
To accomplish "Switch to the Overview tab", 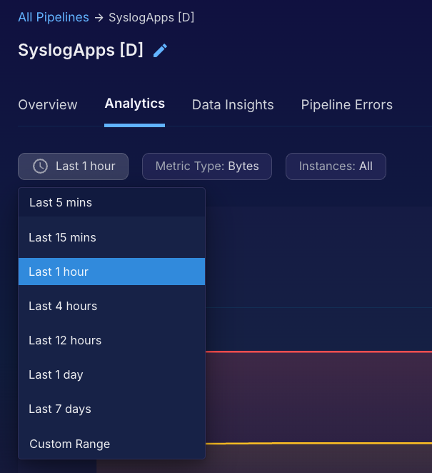I will 48,104.
